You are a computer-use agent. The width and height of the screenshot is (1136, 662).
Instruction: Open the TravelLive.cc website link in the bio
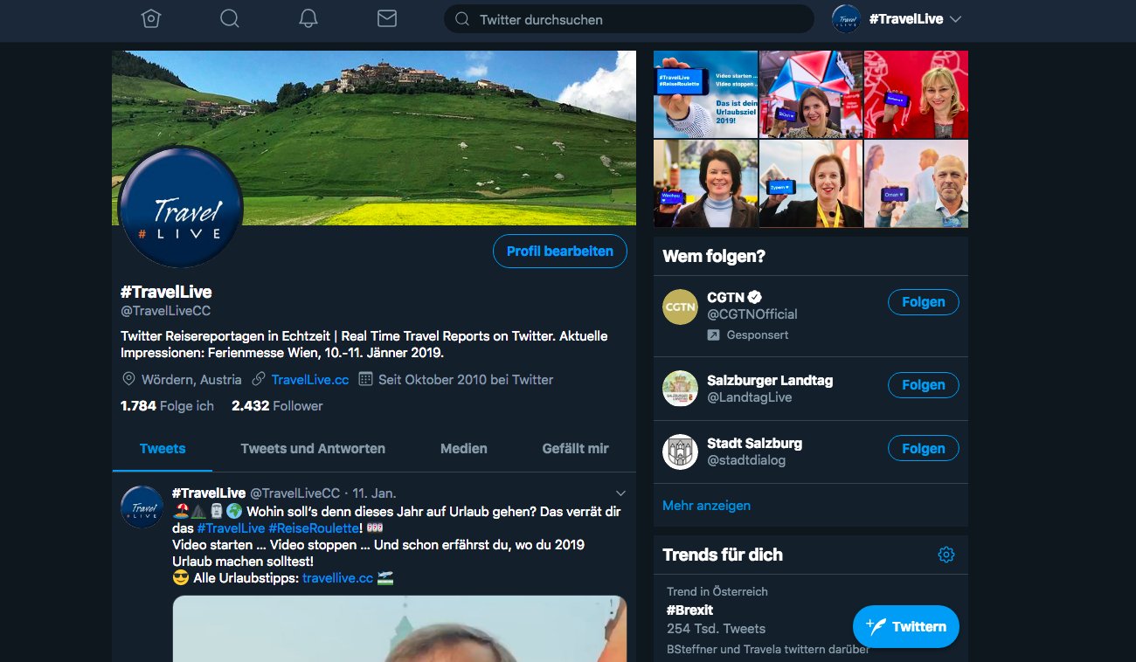310,380
